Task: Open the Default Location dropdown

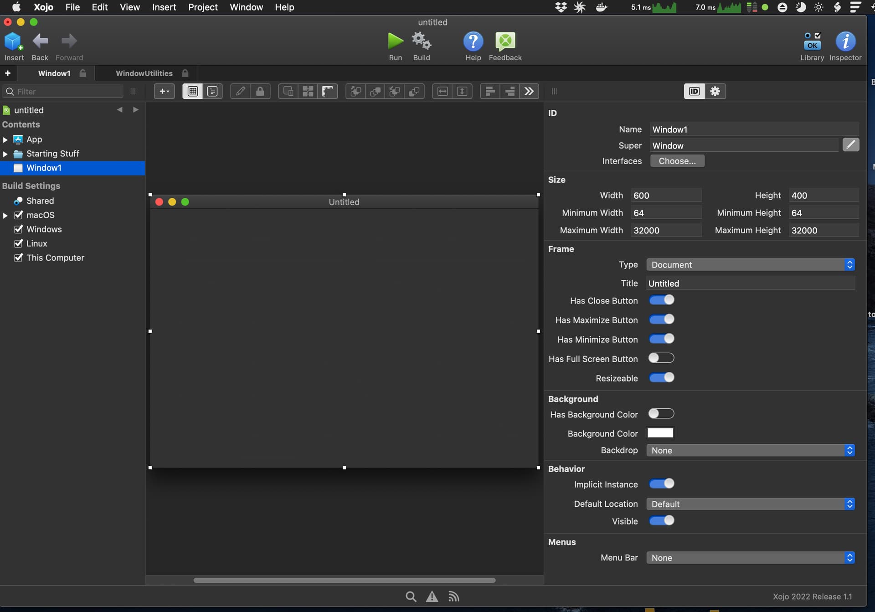Action: 750,504
